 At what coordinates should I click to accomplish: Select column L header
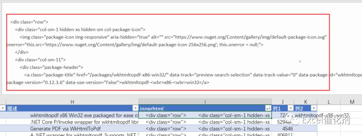click(x=329, y=102)
